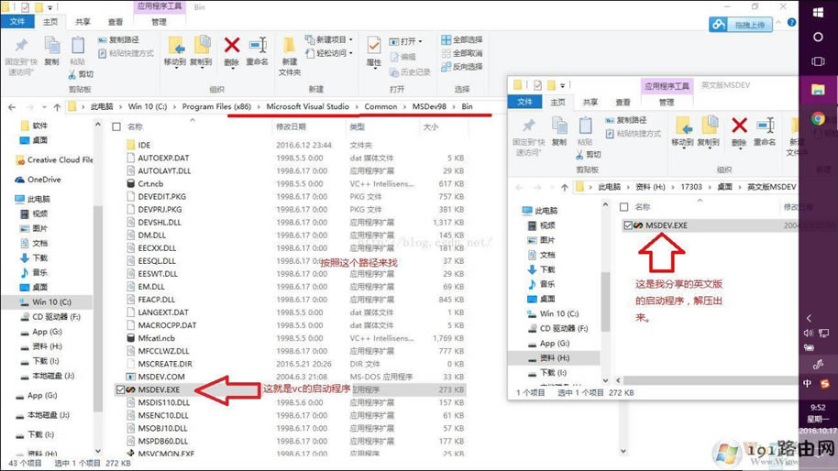Click the Up arrow in Bin address bar
Screen dimensions: 838x471
(57, 107)
